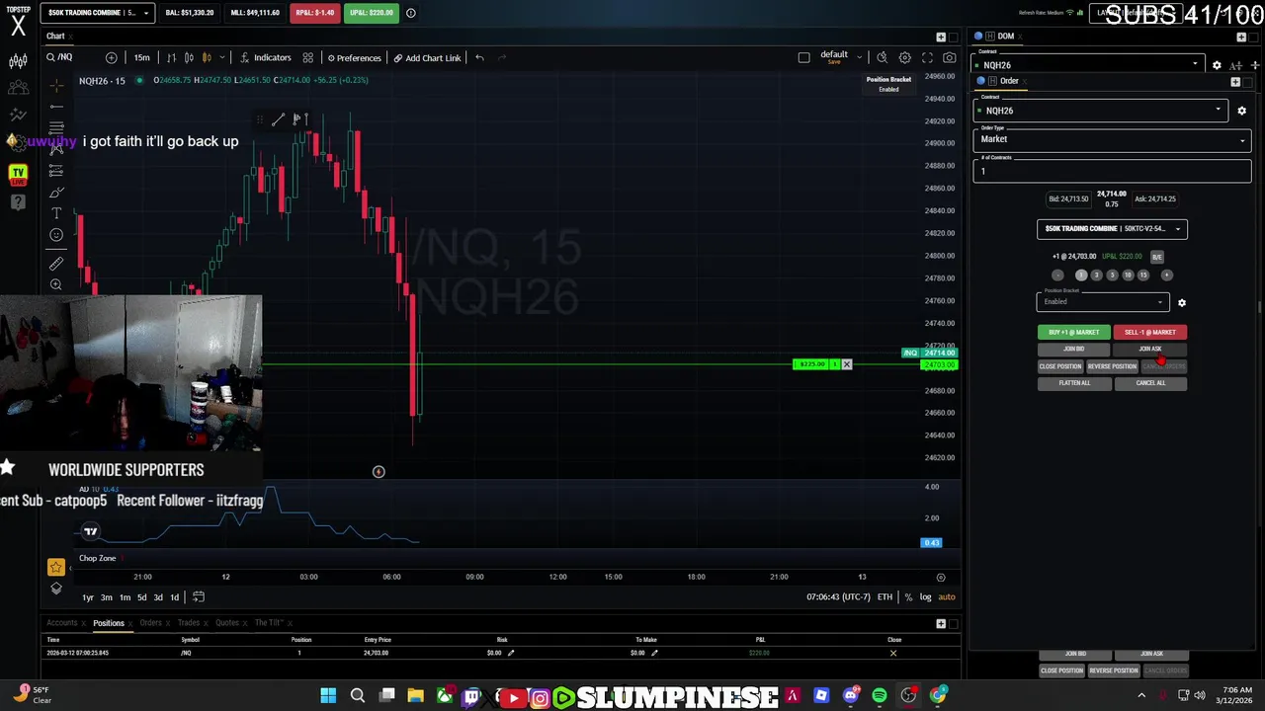Undo last chart action
Viewport: 1265px width, 711px height.
(x=479, y=57)
